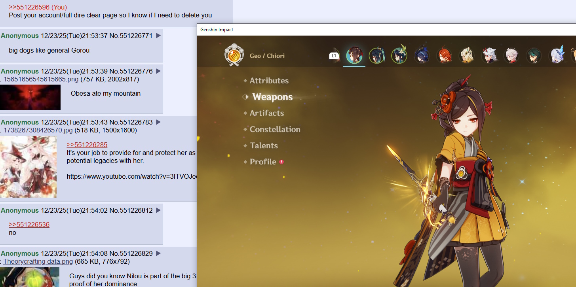
Task: Click the 'Geo / Chiori' title text
Action: pos(267,56)
